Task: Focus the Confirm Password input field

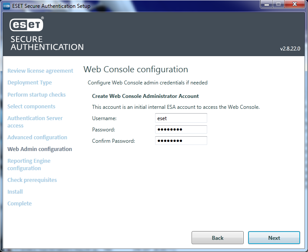Action: (x=181, y=141)
